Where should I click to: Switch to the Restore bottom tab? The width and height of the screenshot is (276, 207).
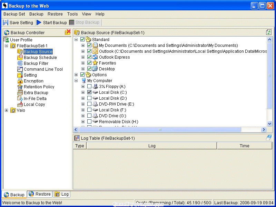pyautogui.click(x=40, y=194)
